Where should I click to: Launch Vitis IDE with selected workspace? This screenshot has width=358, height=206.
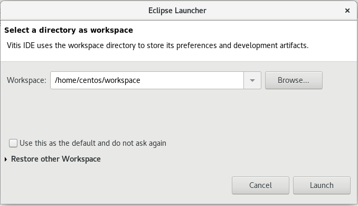[x=322, y=185]
